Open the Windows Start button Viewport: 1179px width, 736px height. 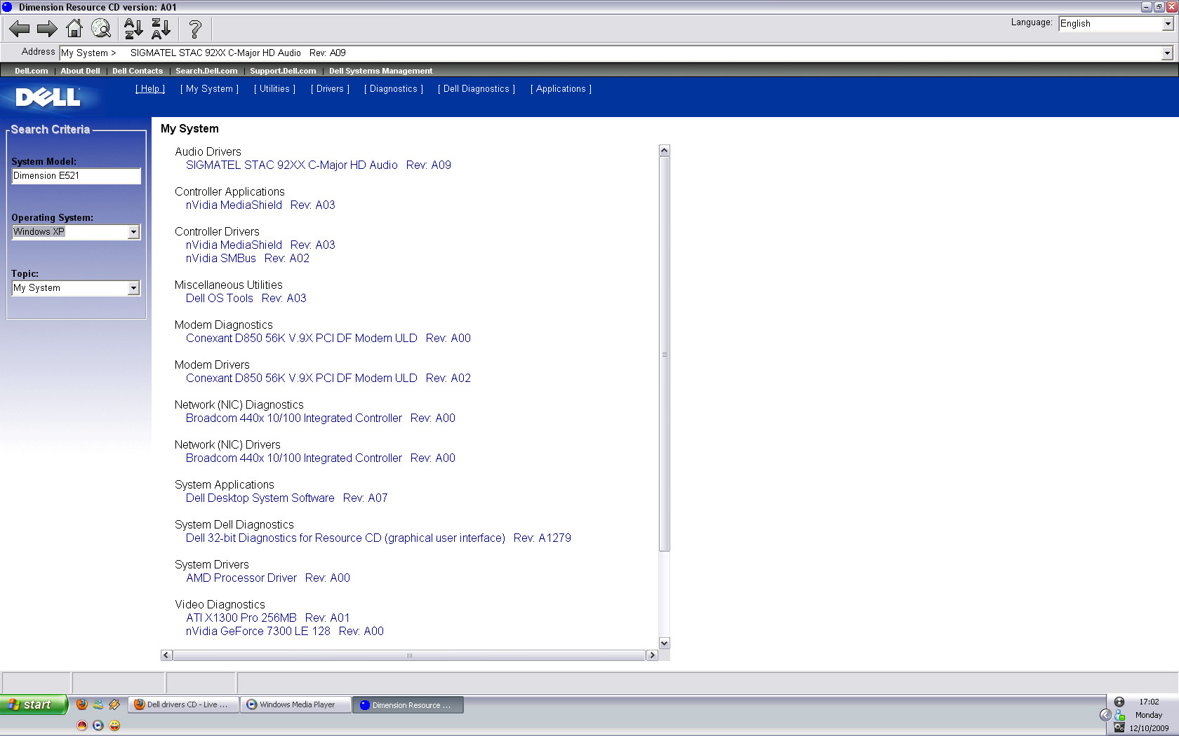point(34,704)
